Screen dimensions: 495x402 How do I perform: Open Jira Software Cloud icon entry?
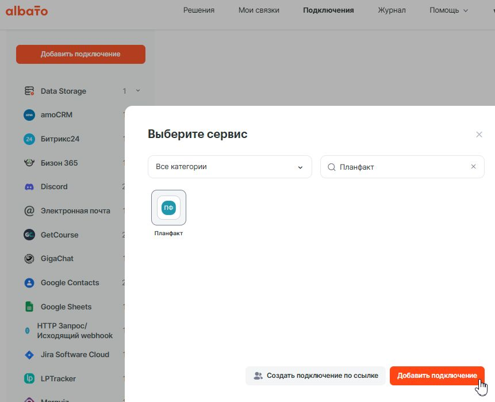[29, 355]
